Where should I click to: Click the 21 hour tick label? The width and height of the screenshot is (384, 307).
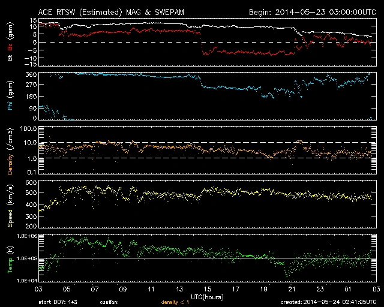point(291,288)
